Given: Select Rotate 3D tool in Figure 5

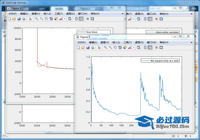Looking at the screenshot, I should (120, 48).
